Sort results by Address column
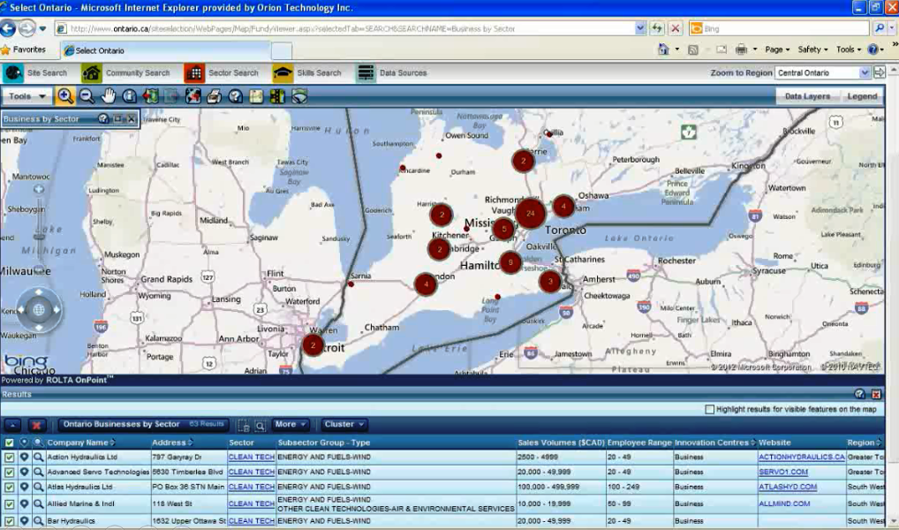899x530 pixels. (172, 443)
